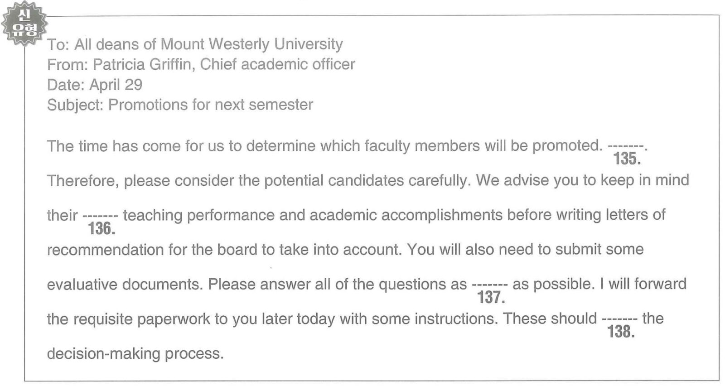Click the phrase 'decision-making process'
This screenshot has width=725, height=386.
pyautogui.click(x=135, y=354)
